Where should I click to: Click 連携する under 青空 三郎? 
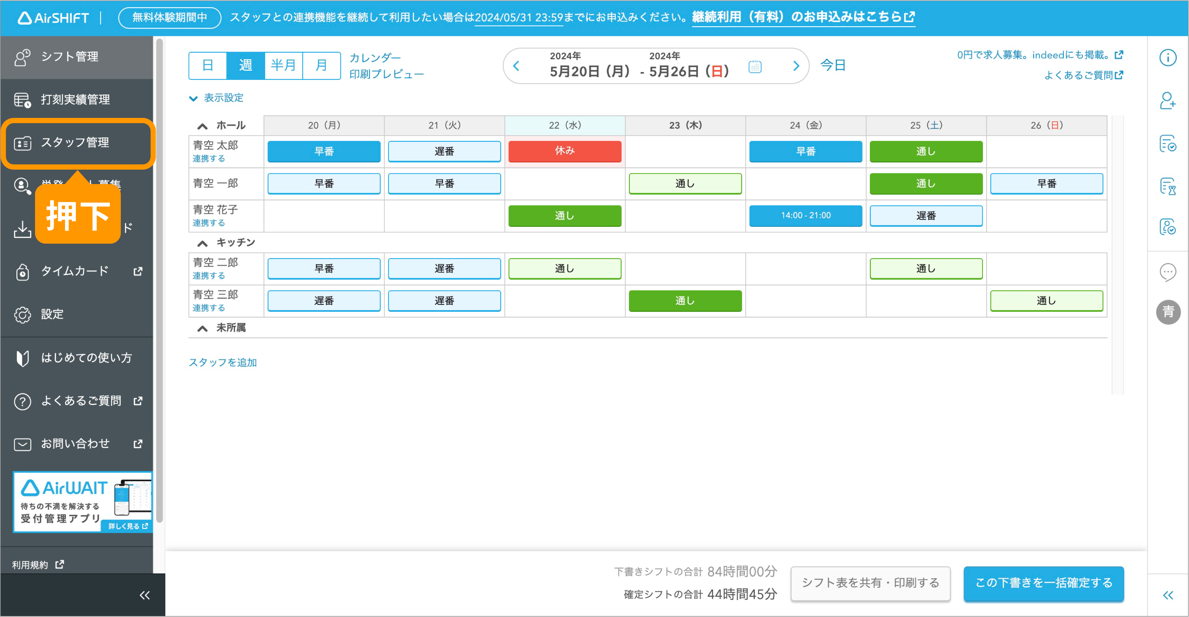pyautogui.click(x=209, y=308)
